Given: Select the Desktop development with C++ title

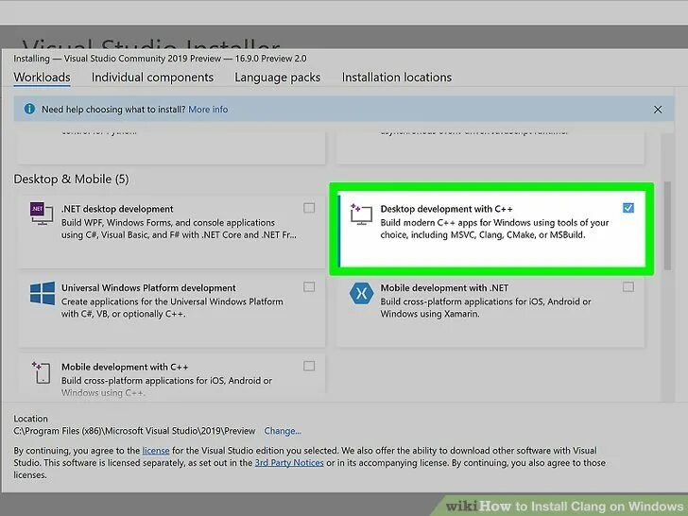Looking at the screenshot, I should click(x=446, y=209).
